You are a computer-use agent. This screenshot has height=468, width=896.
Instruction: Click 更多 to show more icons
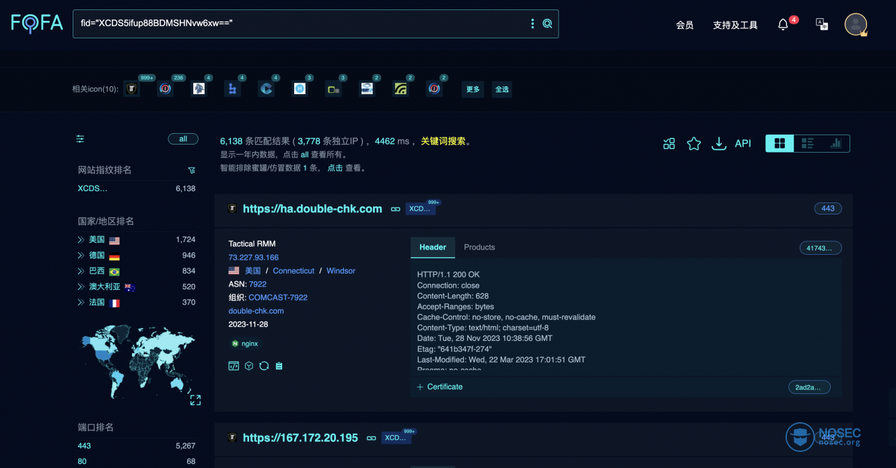coord(473,89)
